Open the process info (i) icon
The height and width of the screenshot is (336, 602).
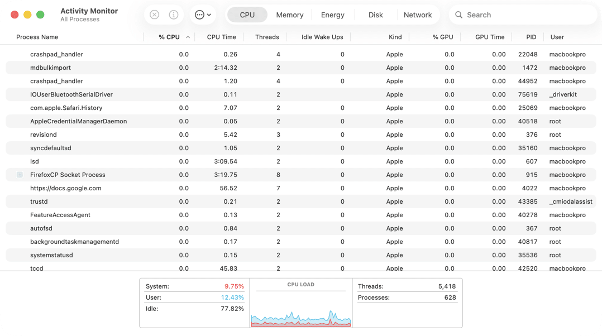click(174, 15)
